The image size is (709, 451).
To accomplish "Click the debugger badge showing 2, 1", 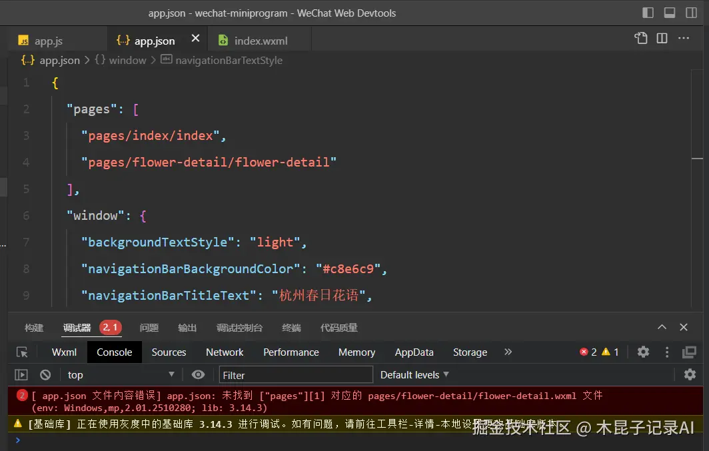I will (x=111, y=327).
